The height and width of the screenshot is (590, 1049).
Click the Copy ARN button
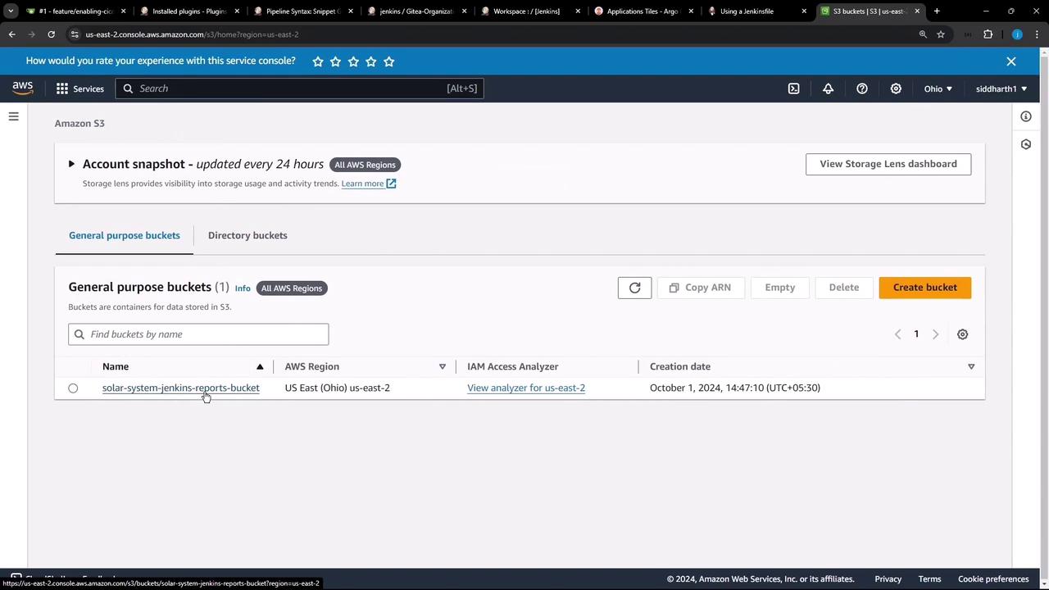(x=700, y=288)
